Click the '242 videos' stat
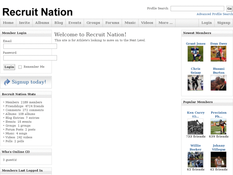This screenshot has height=175, width=233. click(24, 137)
